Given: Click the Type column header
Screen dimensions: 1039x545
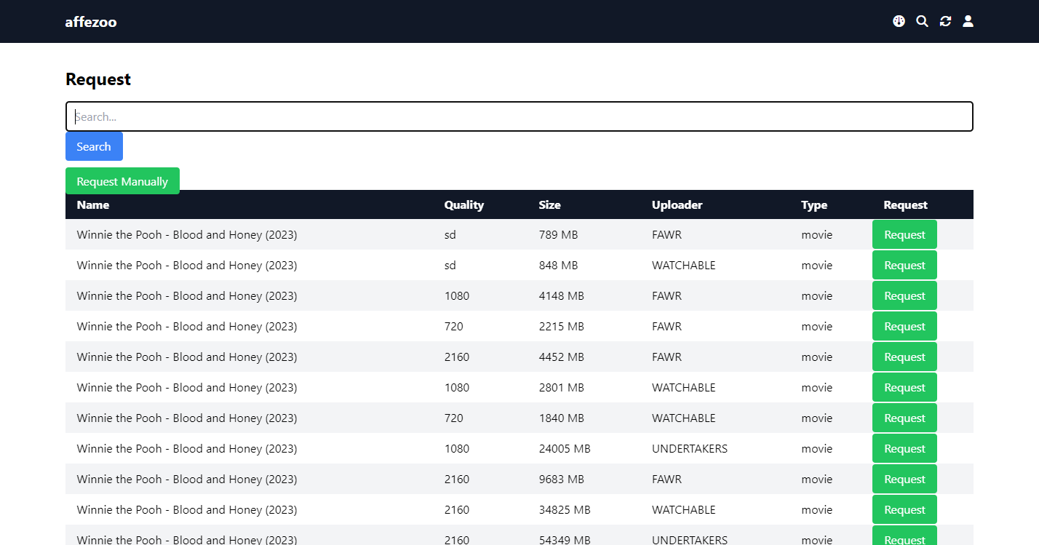Looking at the screenshot, I should (814, 204).
